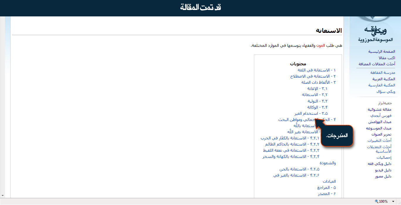Screen dimensions: 401x205
Task: Expand the 100% zoom dropdown arrow
Action: pyautogui.click(x=393, y=201)
